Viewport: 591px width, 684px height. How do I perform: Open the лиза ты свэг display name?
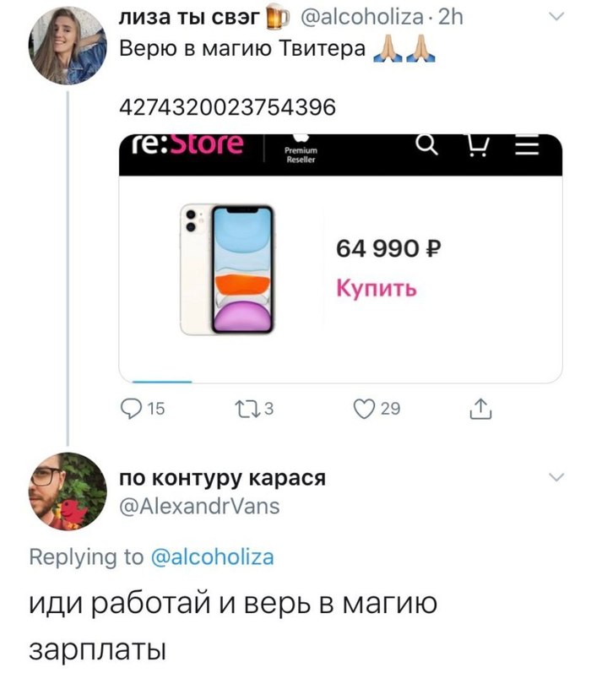[189, 17]
